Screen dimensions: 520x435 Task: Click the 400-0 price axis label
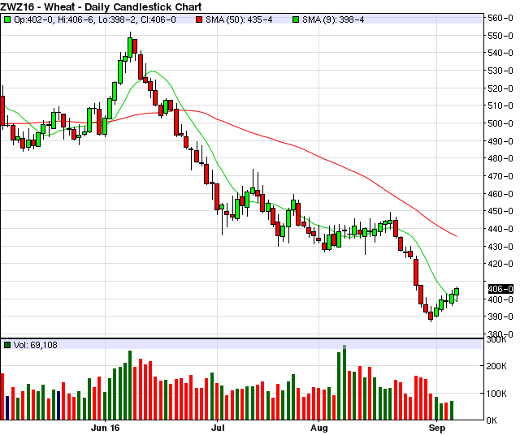click(x=500, y=299)
